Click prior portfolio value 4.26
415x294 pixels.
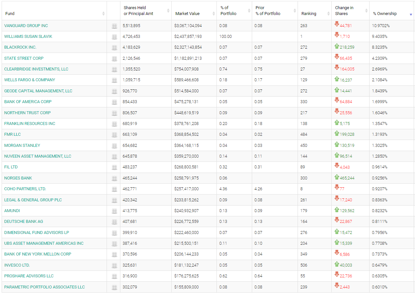258,189
